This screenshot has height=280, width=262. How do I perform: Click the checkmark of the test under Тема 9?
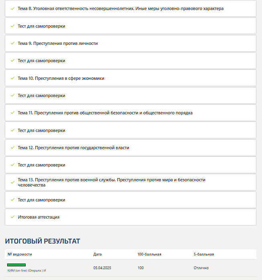click(12, 61)
